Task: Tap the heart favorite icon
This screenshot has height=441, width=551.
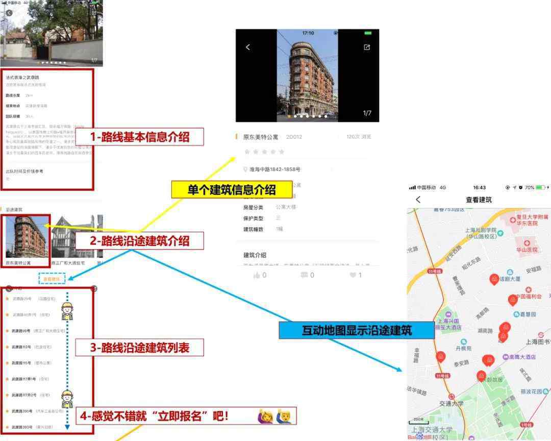Action: click(353, 275)
